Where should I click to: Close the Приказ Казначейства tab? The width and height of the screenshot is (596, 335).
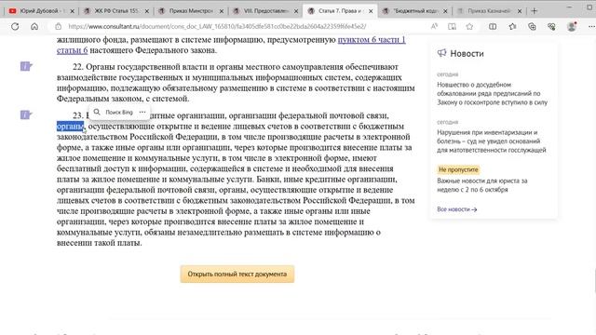coord(520,11)
